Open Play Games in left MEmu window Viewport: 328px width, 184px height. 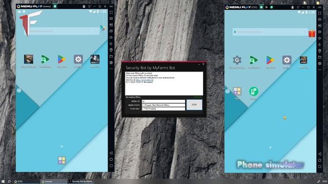pos(45,59)
